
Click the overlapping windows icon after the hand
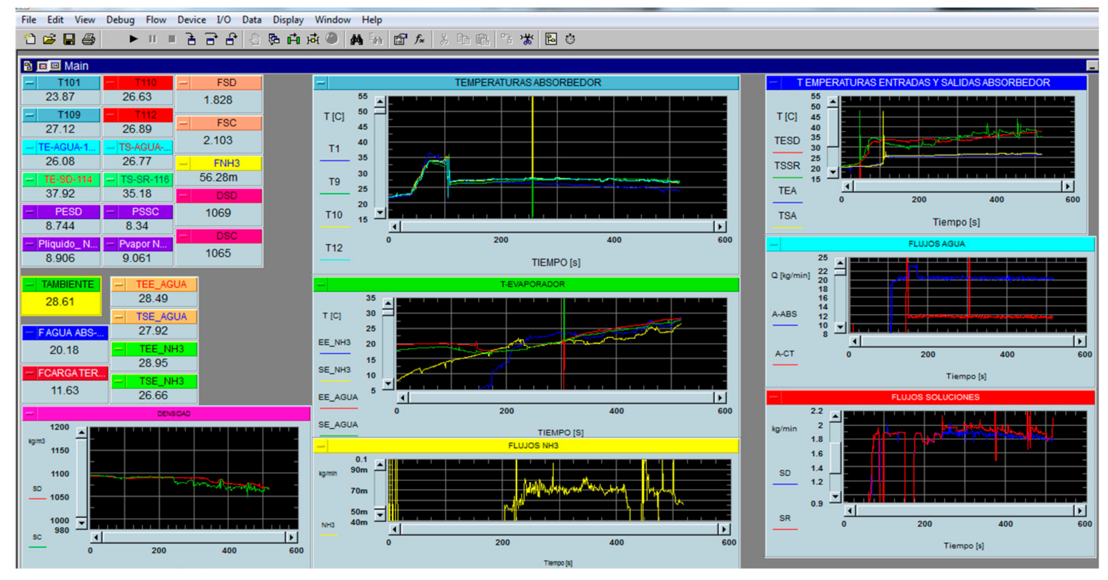click(x=274, y=39)
